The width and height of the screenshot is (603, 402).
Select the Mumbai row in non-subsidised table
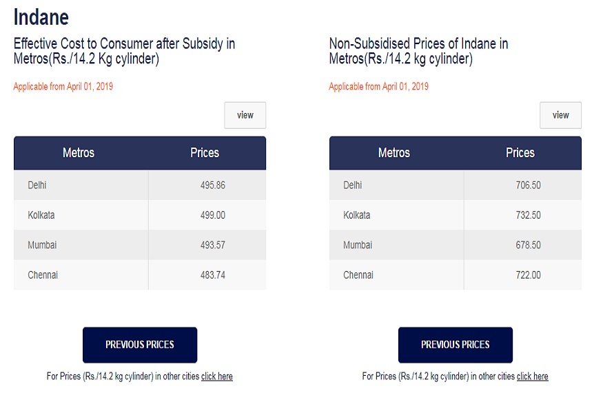tap(456, 245)
